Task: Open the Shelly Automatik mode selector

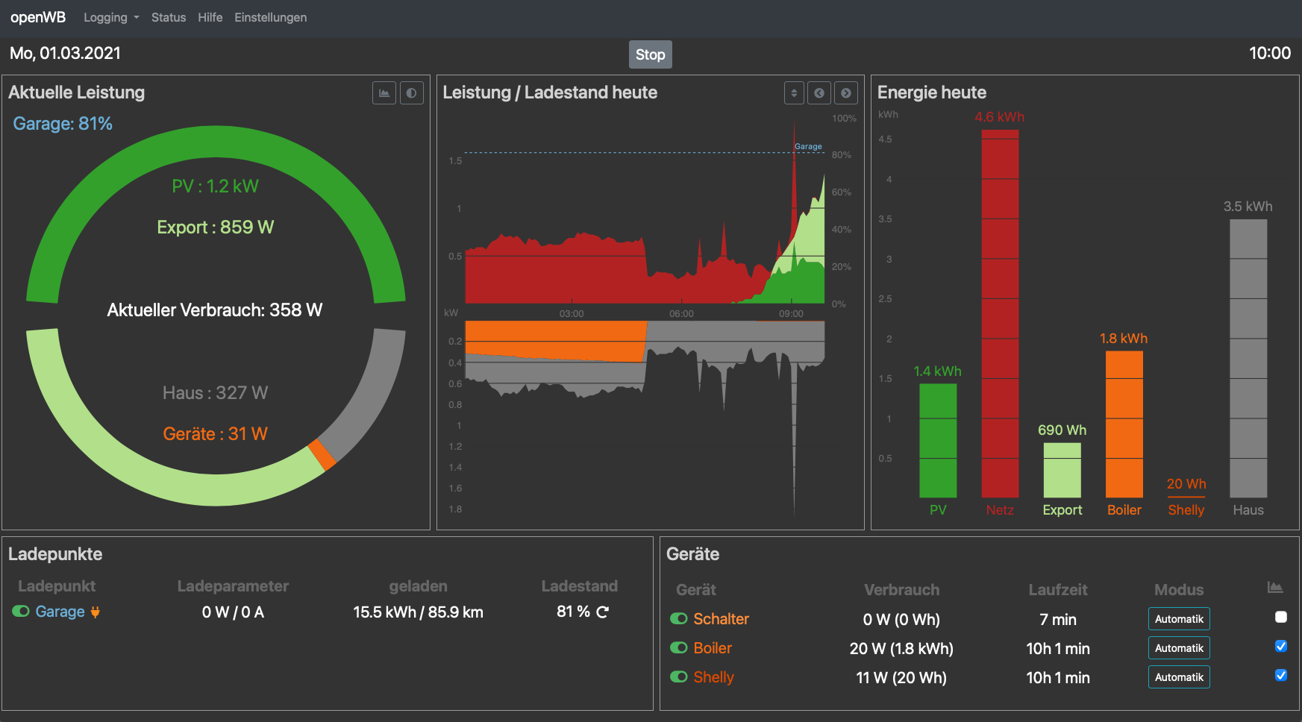Action: pyautogui.click(x=1179, y=677)
